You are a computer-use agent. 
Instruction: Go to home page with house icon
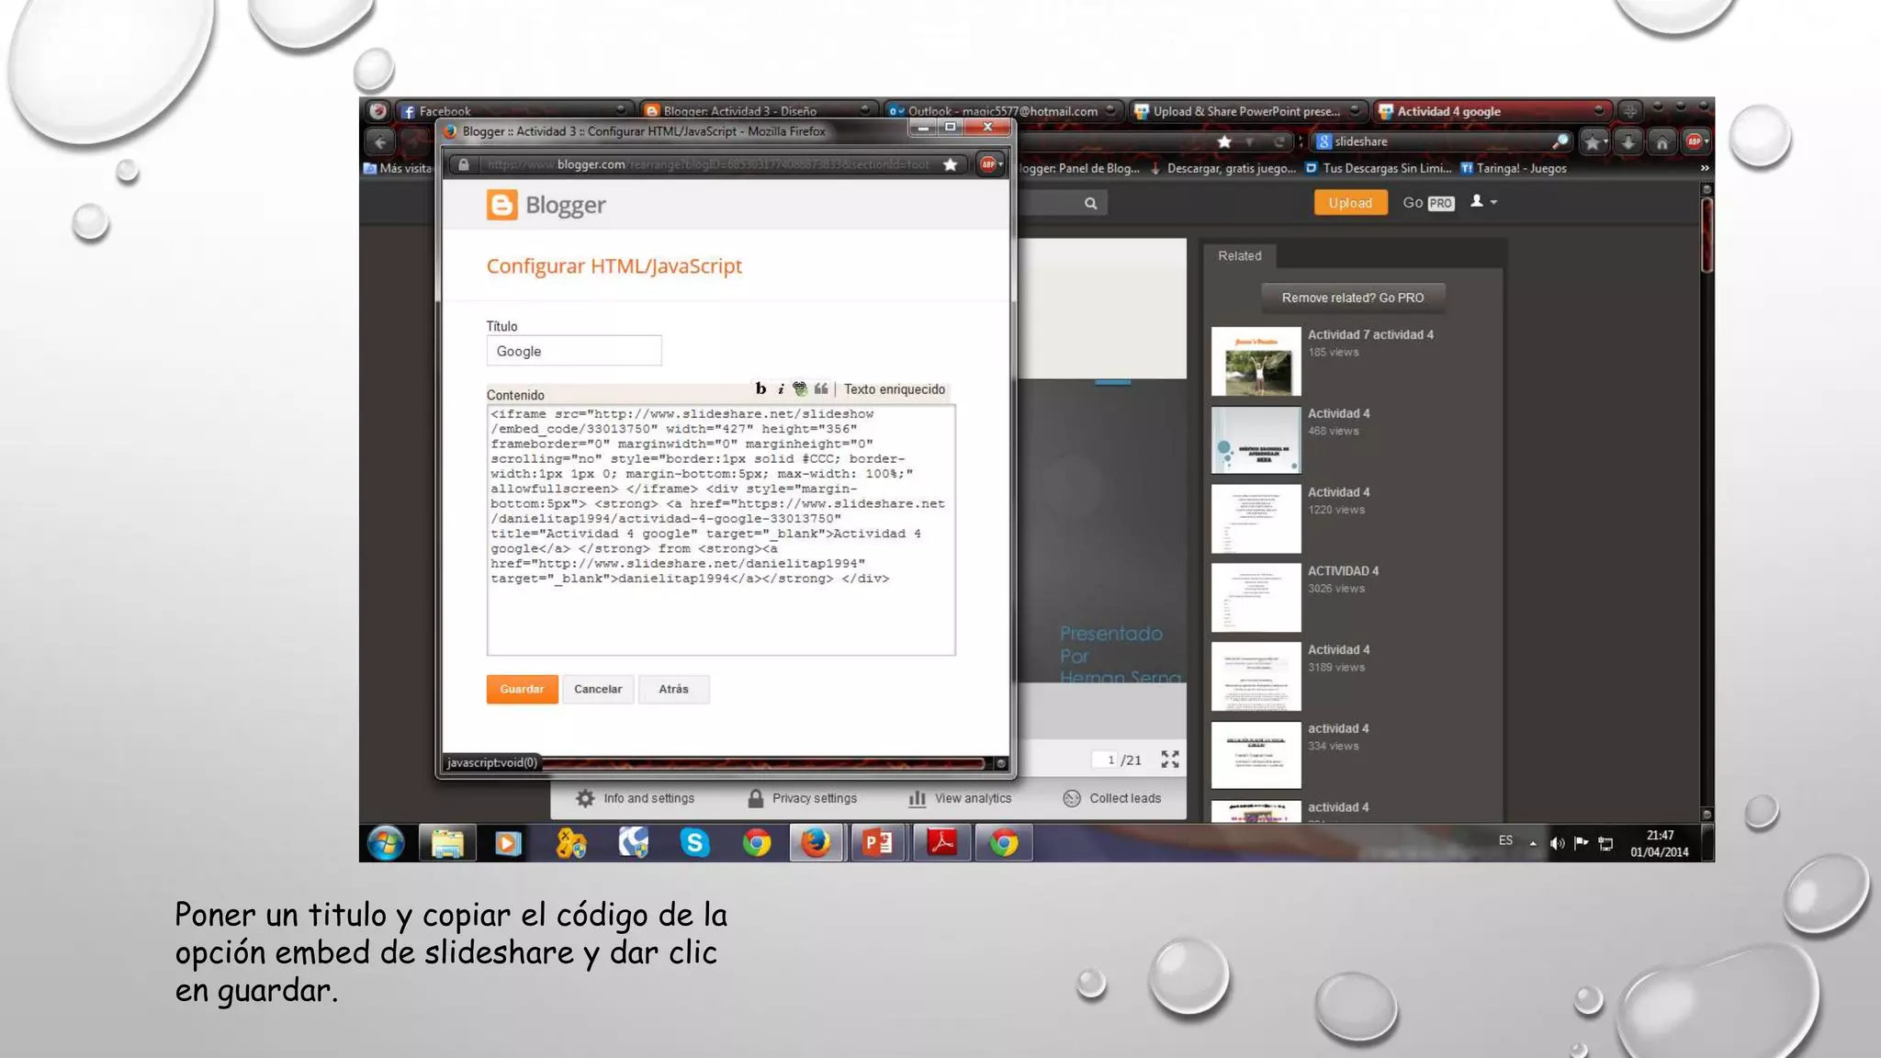point(1661,141)
